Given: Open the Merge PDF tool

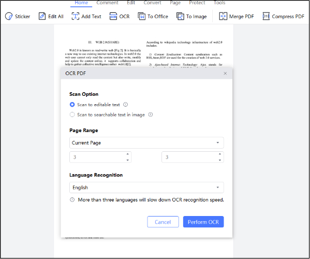Looking at the screenshot, I should [x=237, y=17].
